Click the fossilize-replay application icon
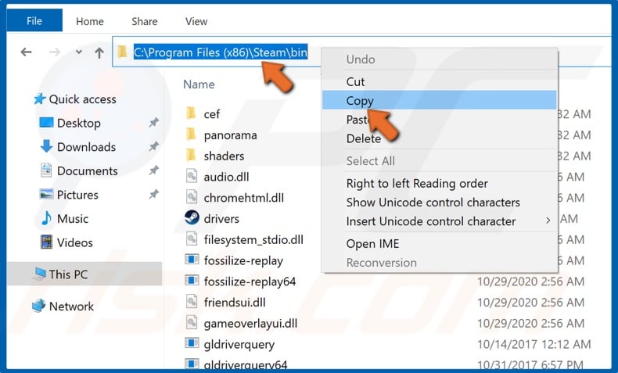 pos(192,260)
